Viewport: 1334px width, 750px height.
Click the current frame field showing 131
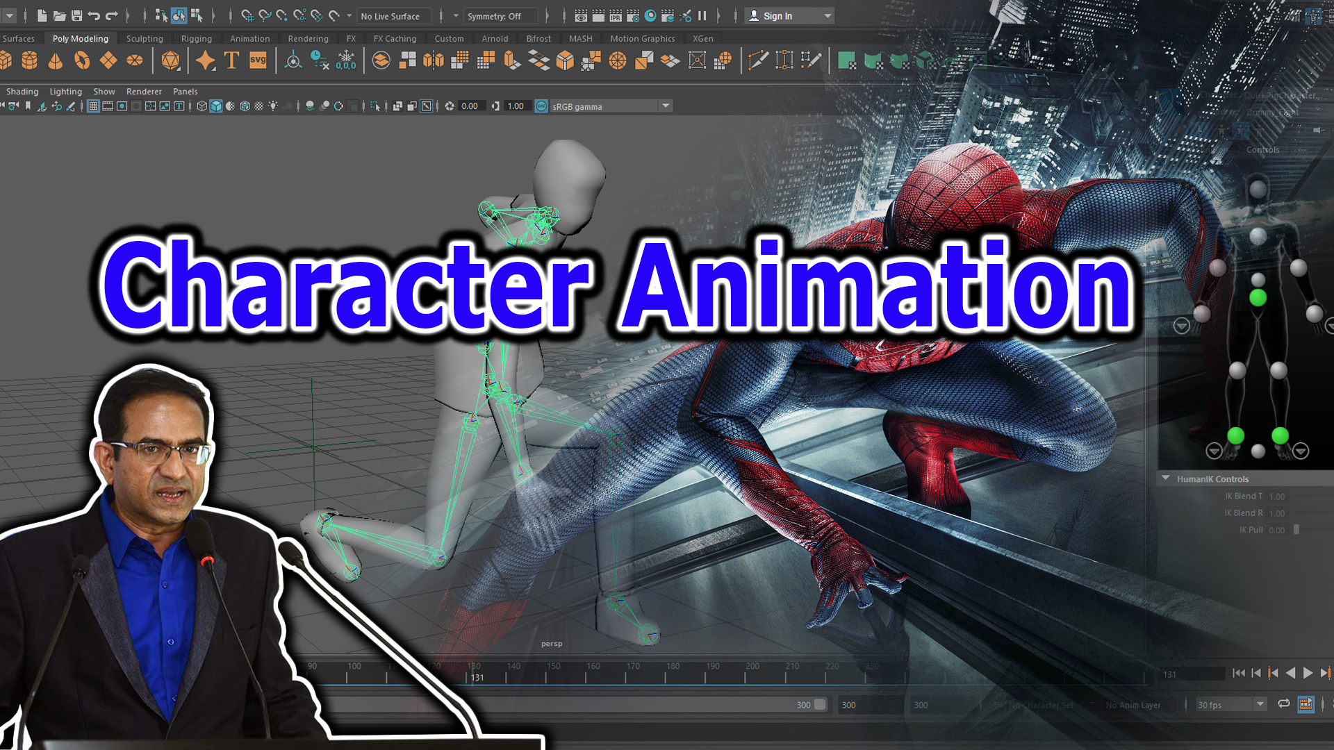click(1193, 674)
